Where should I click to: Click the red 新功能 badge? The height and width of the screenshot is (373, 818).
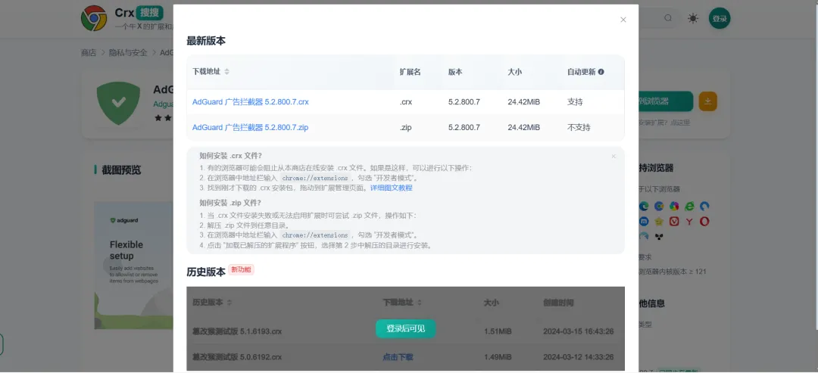241,269
